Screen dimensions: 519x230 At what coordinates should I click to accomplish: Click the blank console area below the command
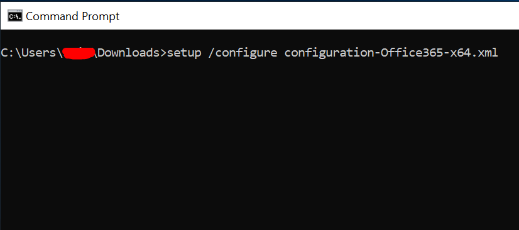[x=259, y=146]
